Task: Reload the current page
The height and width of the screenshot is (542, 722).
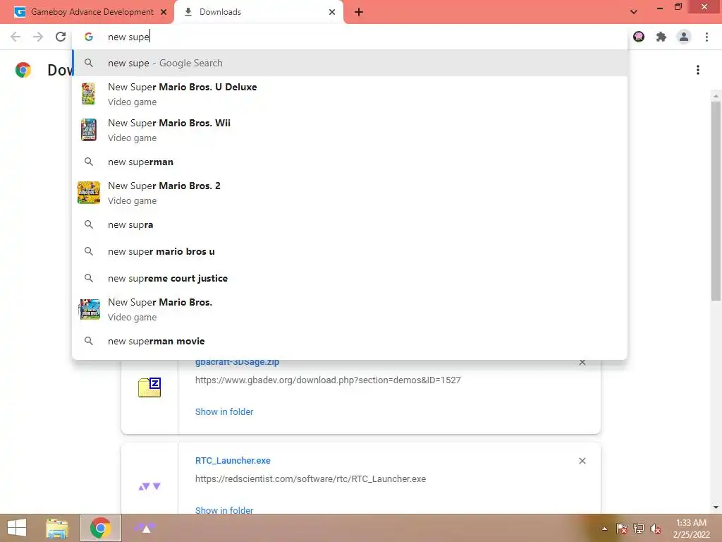Action: pyautogui.click(x=61, y=37)
